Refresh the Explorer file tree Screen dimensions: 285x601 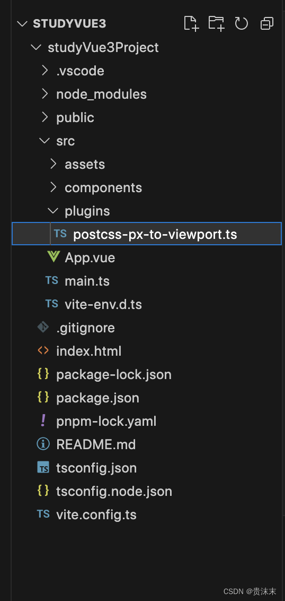click(x=242, y=24)
